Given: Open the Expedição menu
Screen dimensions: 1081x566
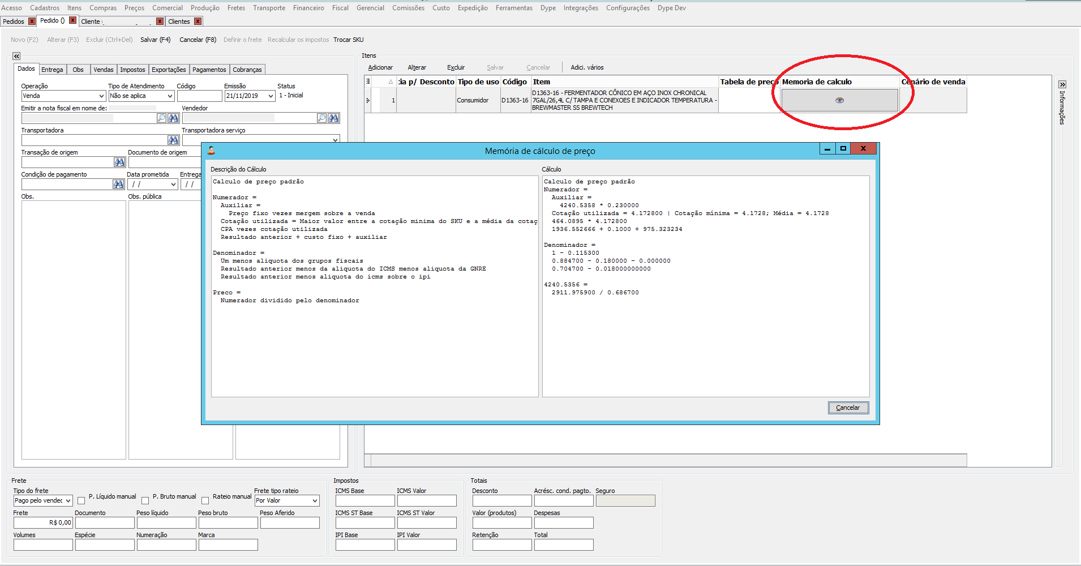Looking at the screenshot, I should [x=473, y=8].
